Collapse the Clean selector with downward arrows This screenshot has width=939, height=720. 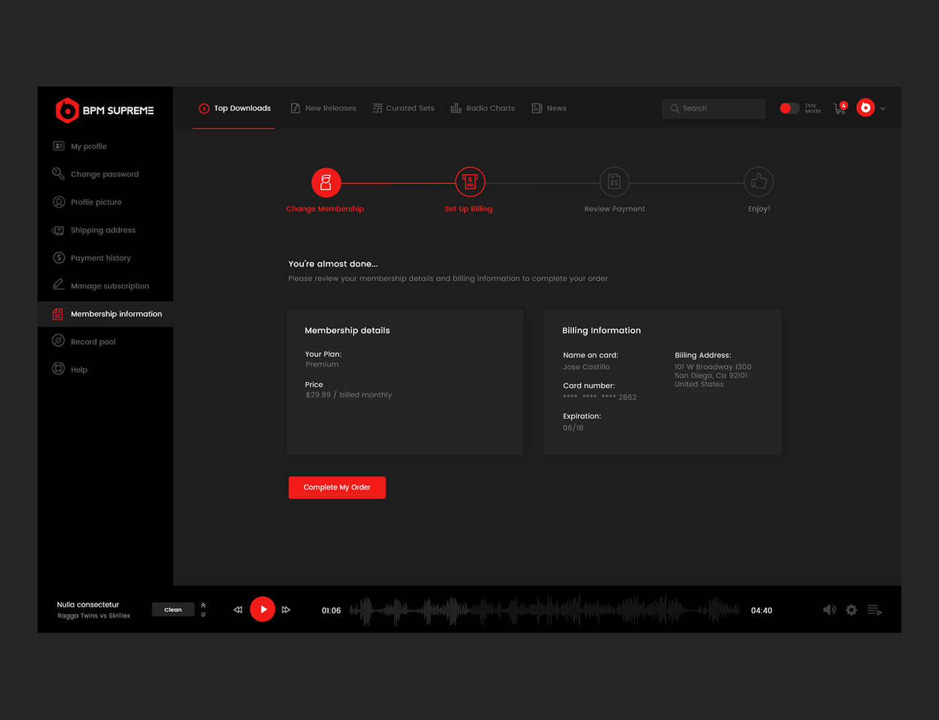point(203,614)
